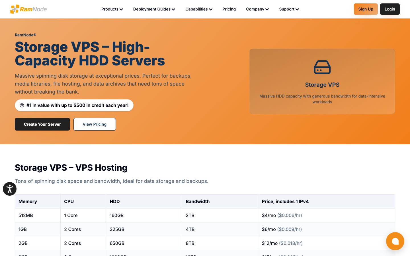Click the RamNode® label above the title
Image resolution: width=410 pixels, height=256 pixels.
[25, 35]
